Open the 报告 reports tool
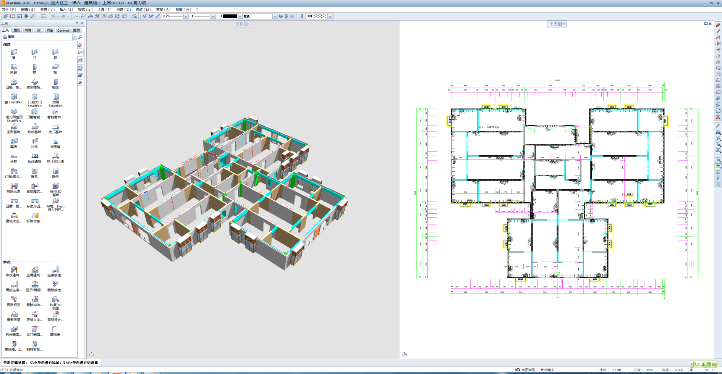The height and width of the screenshot is (374, 722). 34,173
